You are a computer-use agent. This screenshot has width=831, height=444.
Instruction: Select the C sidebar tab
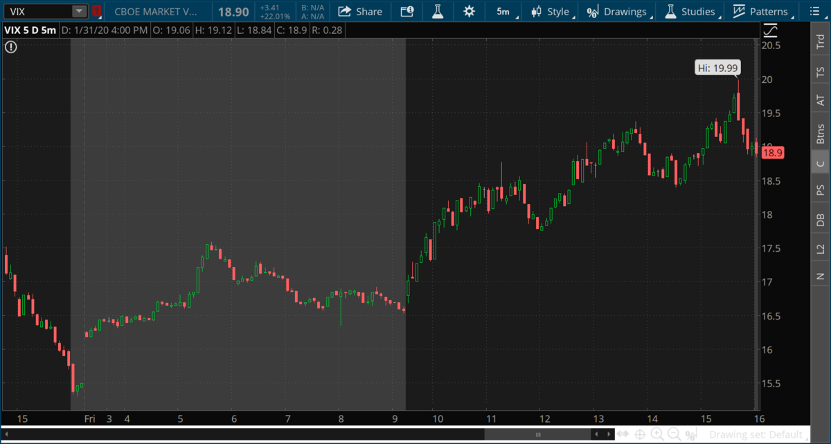click(x=820, y=164)
